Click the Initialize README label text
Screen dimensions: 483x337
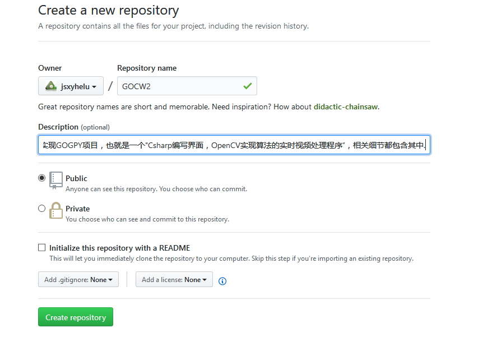pos(119,248)
